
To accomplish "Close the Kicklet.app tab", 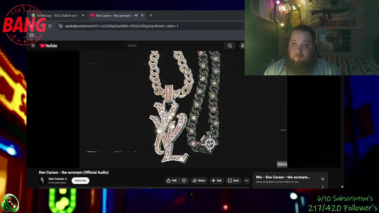I will [83, 15].
